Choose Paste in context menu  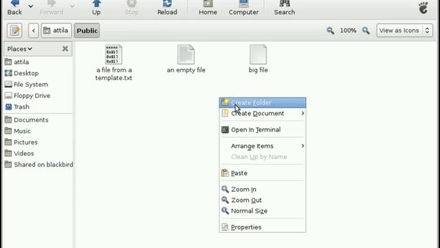pyautogui.click(x=263, y=173)
